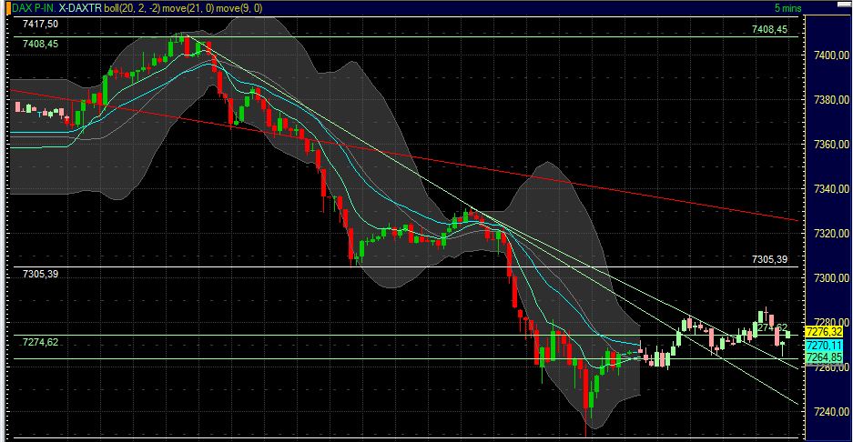Open the boll(20, 2, -2) indicator label

coord(132,8)
